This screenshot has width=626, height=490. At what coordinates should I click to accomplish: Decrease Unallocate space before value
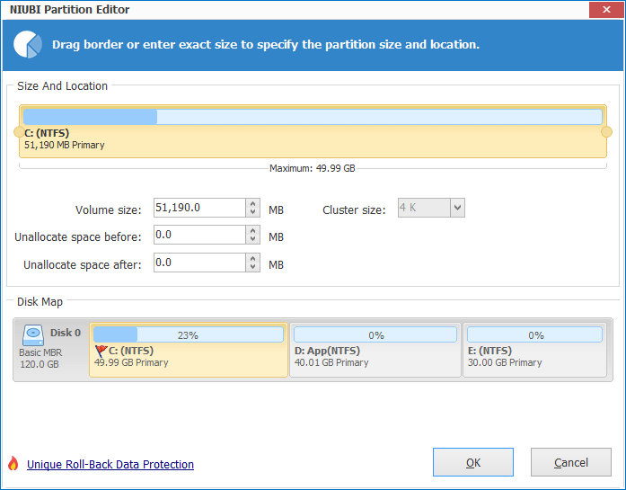coord(252,239)
